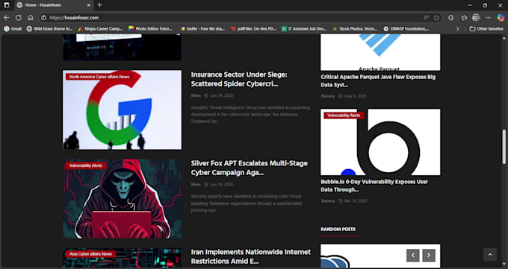Click Apr 19, 2025 date under Bubble.io
The height and width of the screenshot is (269, 508).
click(x=356, y=200)
